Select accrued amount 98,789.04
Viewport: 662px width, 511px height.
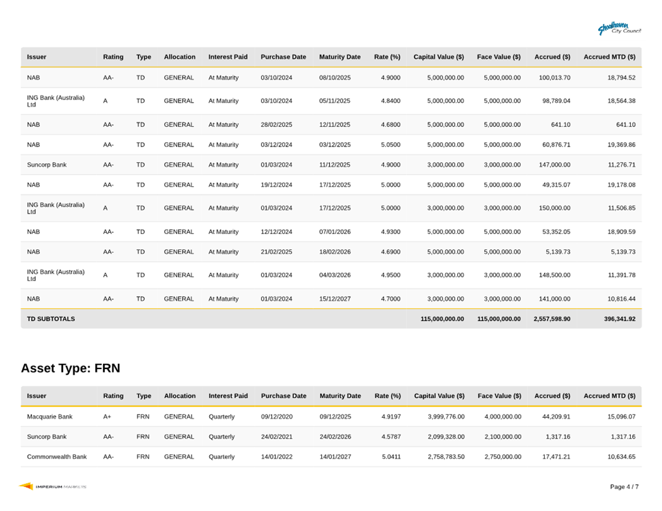pyautogui.click(x=556, y=101)
